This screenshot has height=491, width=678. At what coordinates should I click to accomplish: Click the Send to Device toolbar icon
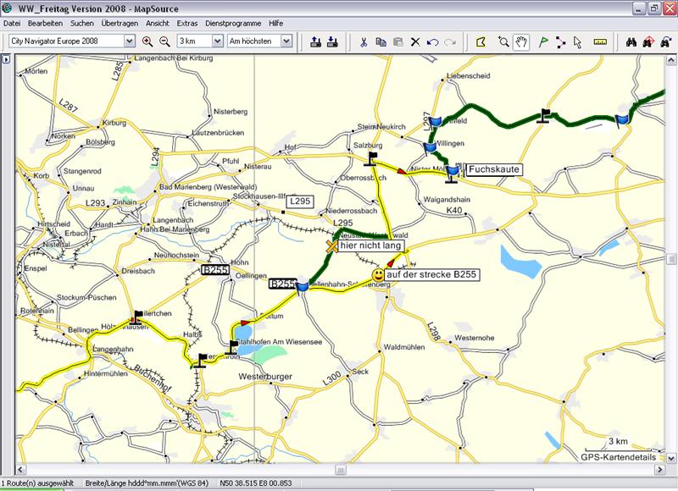(x=316, y=41)
